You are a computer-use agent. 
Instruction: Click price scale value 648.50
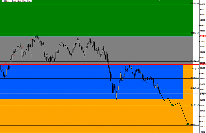202,4
